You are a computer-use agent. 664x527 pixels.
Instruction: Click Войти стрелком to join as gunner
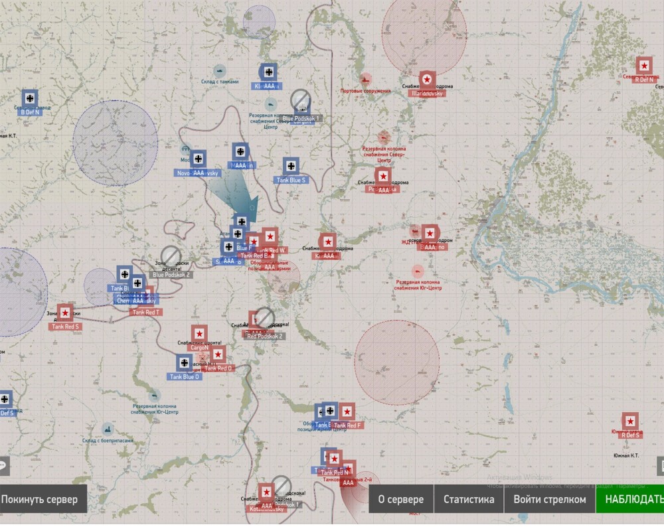click(550, 499)
